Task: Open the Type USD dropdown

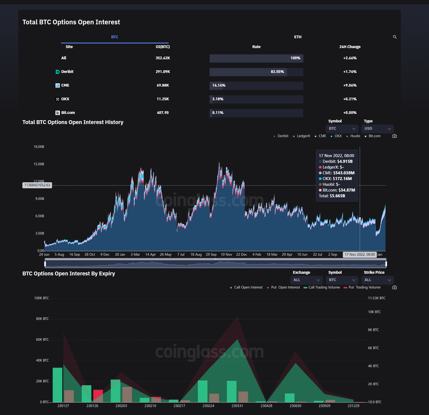Action: [377, 129]
